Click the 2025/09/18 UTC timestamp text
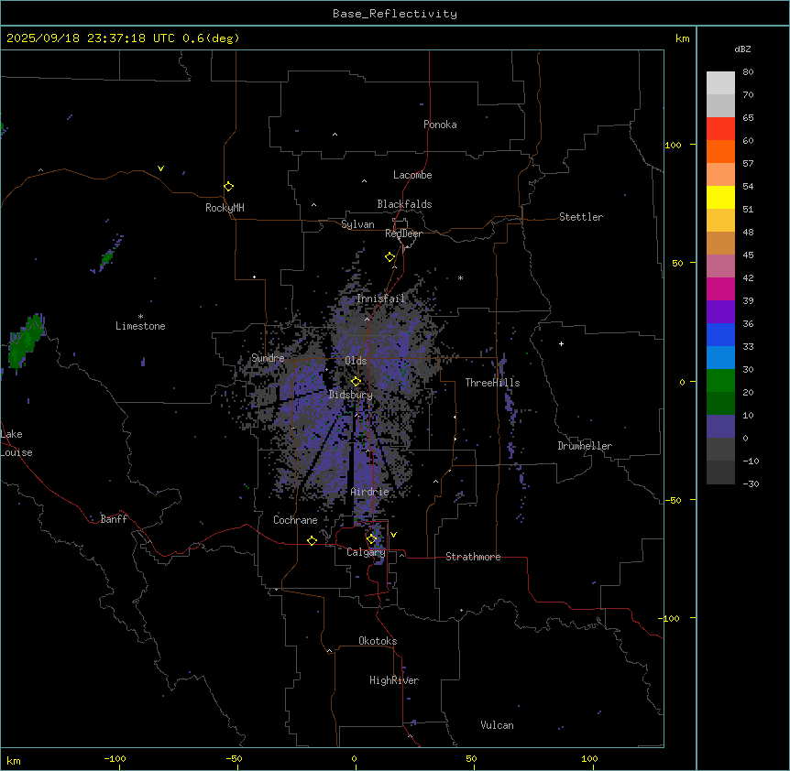 tap(123, 38)
